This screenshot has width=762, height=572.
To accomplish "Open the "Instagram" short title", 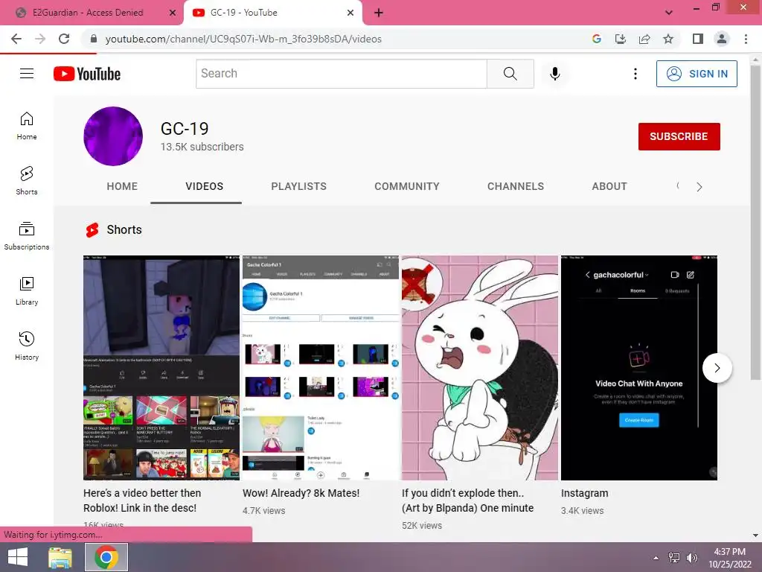I will pos(584,493).
